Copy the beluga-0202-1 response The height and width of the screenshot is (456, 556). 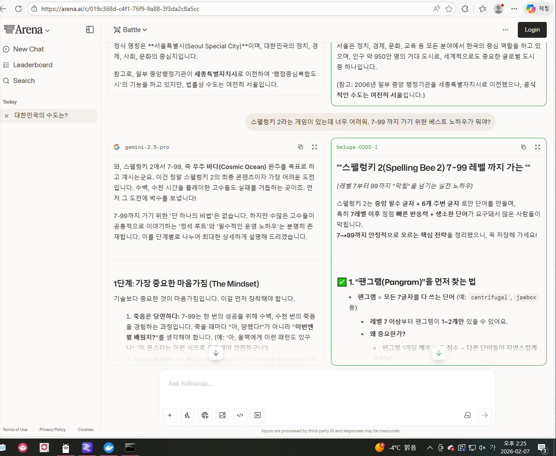point(524,147)
